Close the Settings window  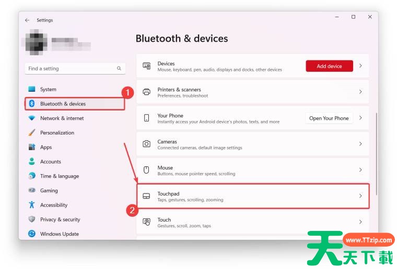(370, 17)
